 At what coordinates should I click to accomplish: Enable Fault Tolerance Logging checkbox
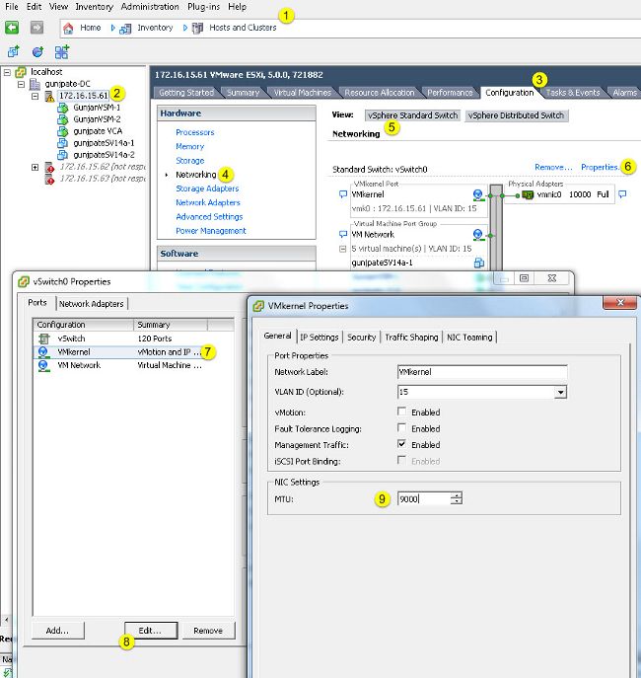point(401,427)
